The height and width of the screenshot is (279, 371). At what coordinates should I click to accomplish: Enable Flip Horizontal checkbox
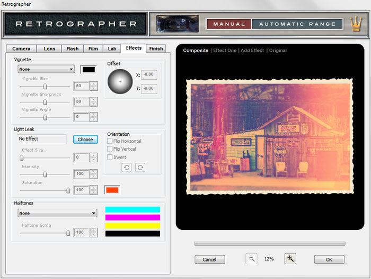click(x=110, y=141)
